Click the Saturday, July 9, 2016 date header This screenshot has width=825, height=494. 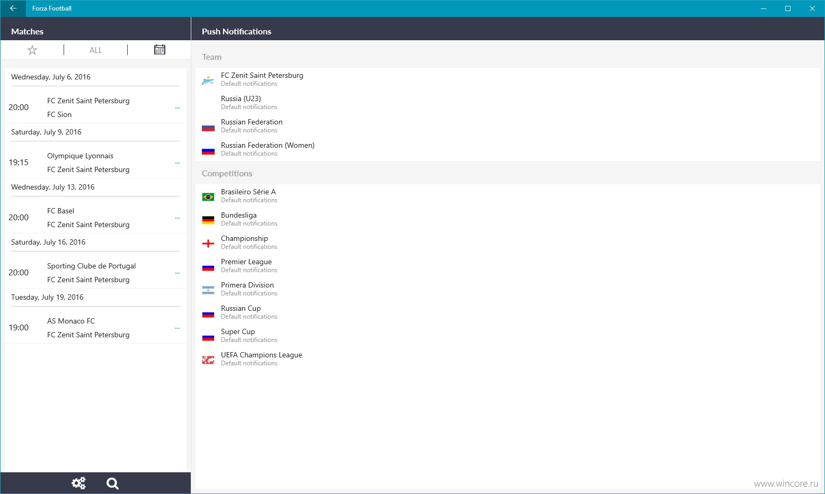point(46,132)
